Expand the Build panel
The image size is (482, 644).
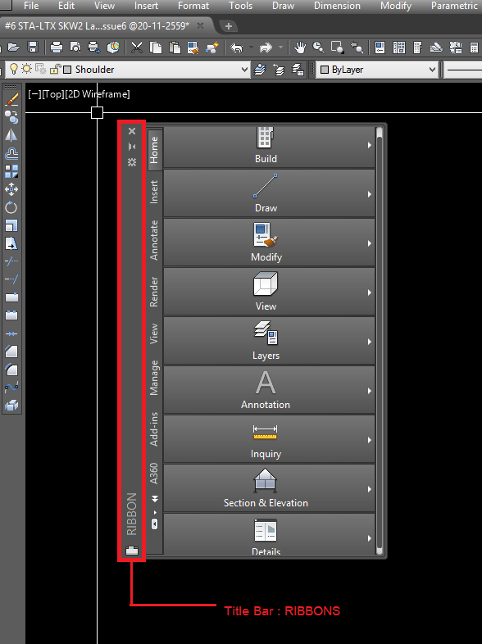click(x=269, y=146)
